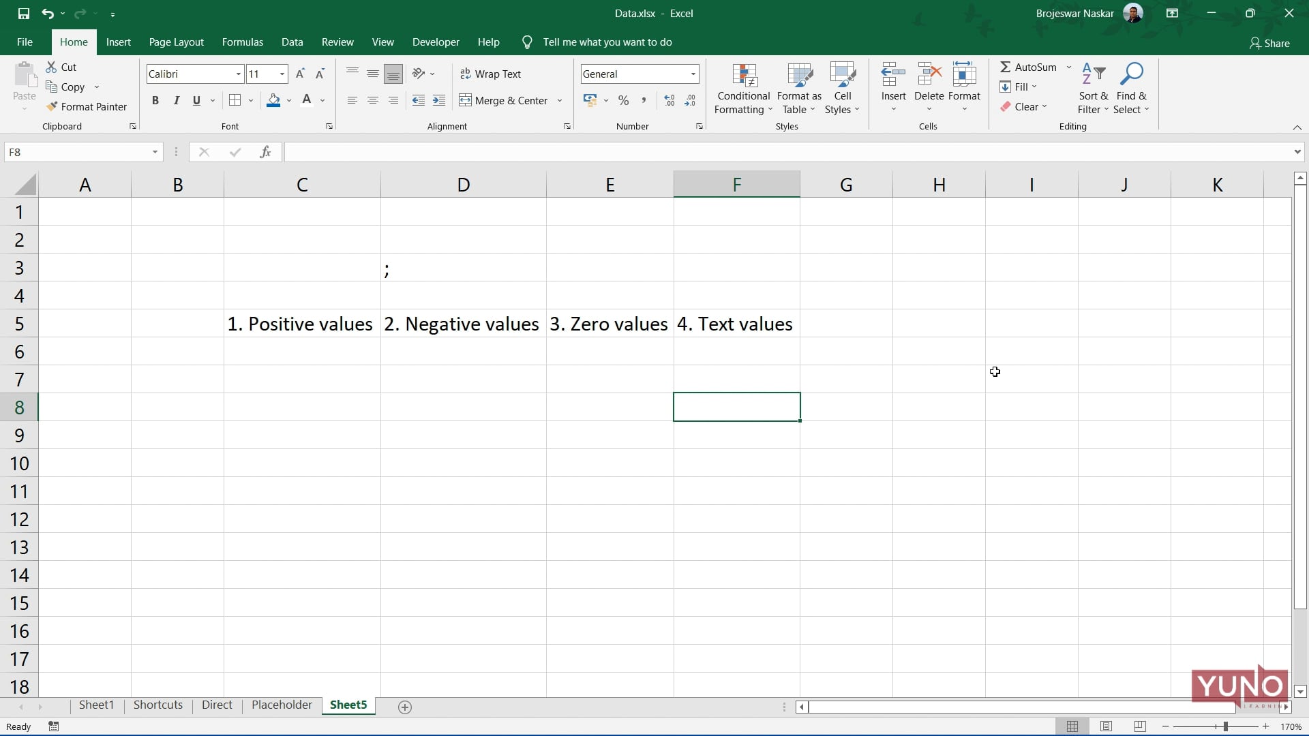Viewport: 1309px width, 736px height.
Task: Click the add new sheet plus icon
Action: 405,707
